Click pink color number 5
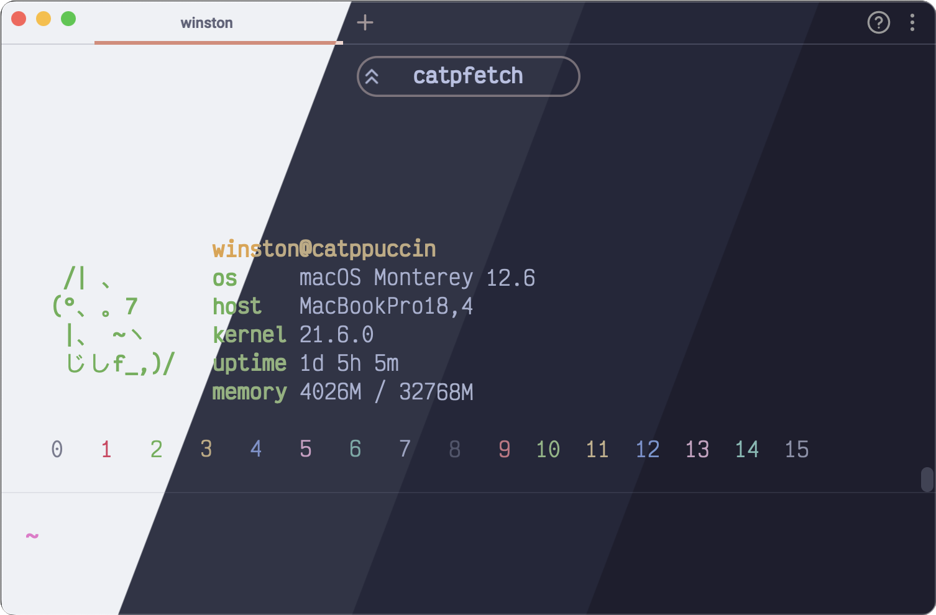Screen dimensions: 936x615 pos(305,449)
